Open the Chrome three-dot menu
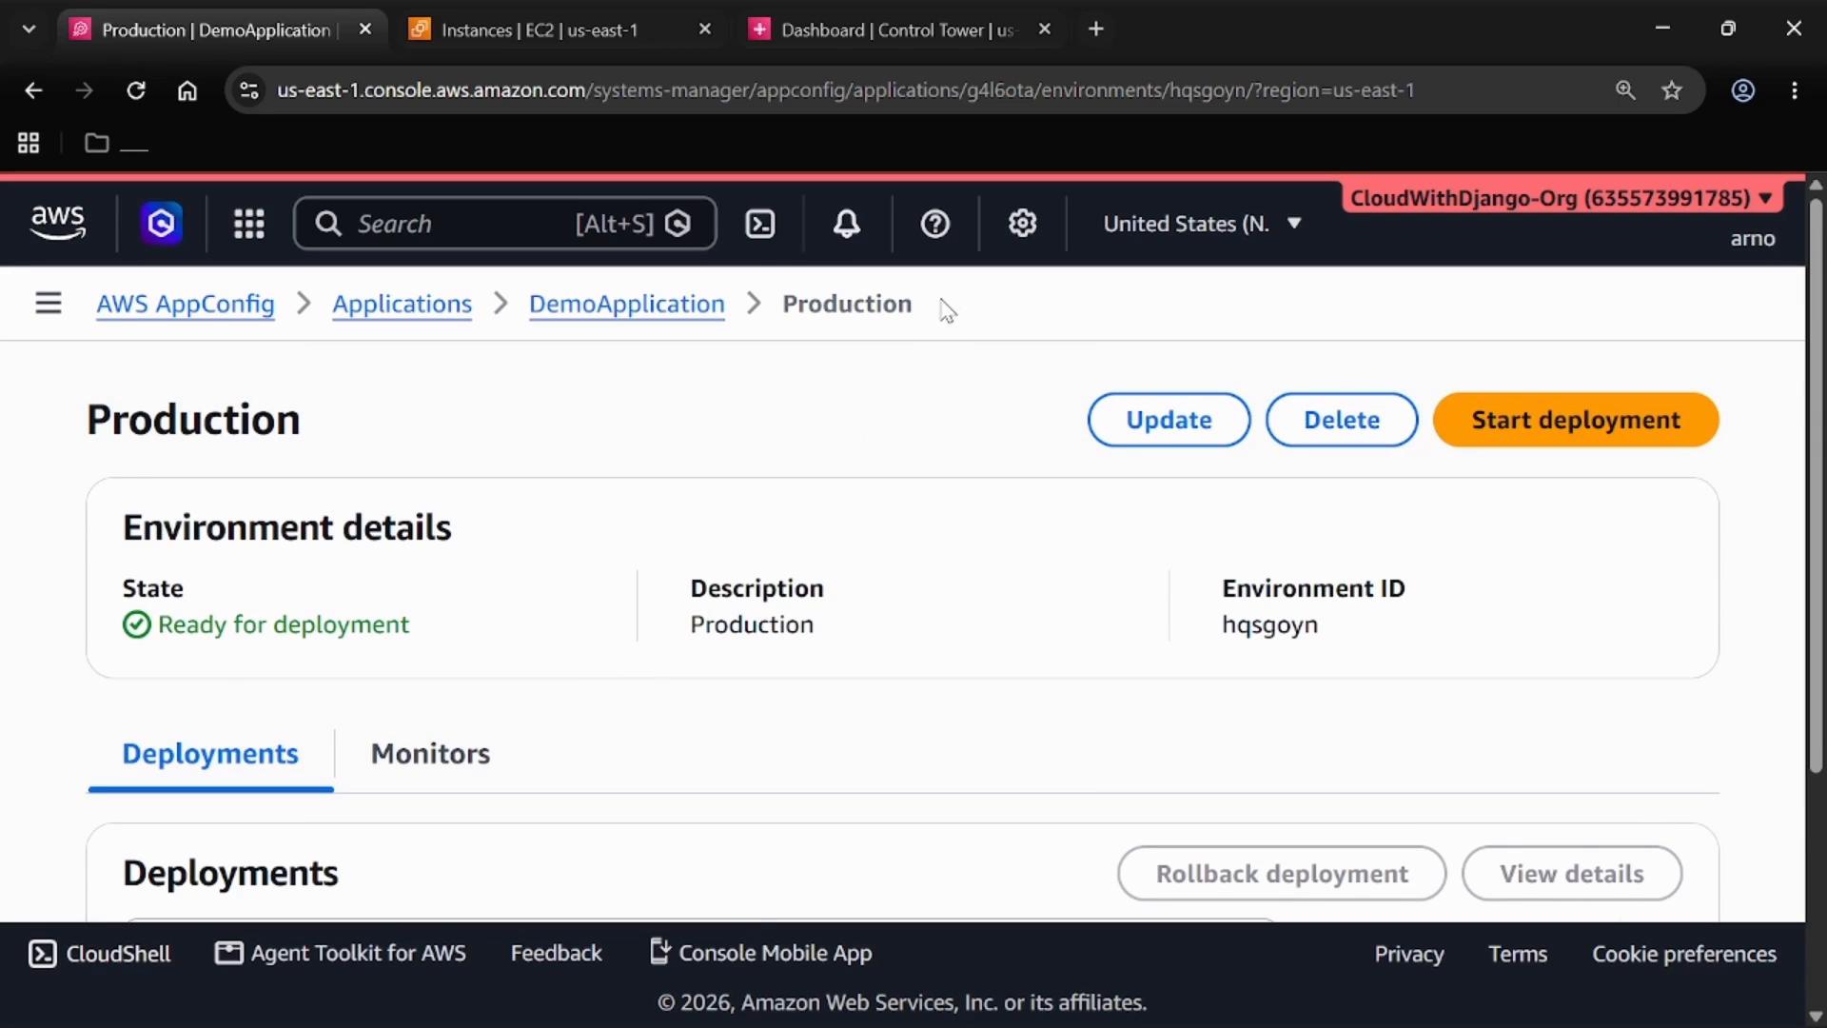1827x1028 pixels. pos(1795,90)
